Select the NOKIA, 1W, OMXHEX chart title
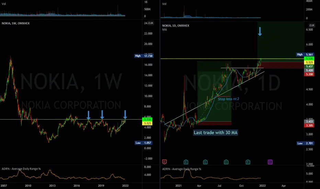The height and width of the screenshot is (189, 320). point(16,23)
